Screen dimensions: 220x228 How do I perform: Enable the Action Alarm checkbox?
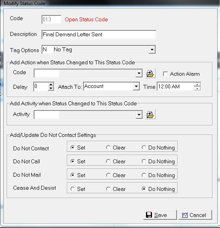click(x=165, y=74)
